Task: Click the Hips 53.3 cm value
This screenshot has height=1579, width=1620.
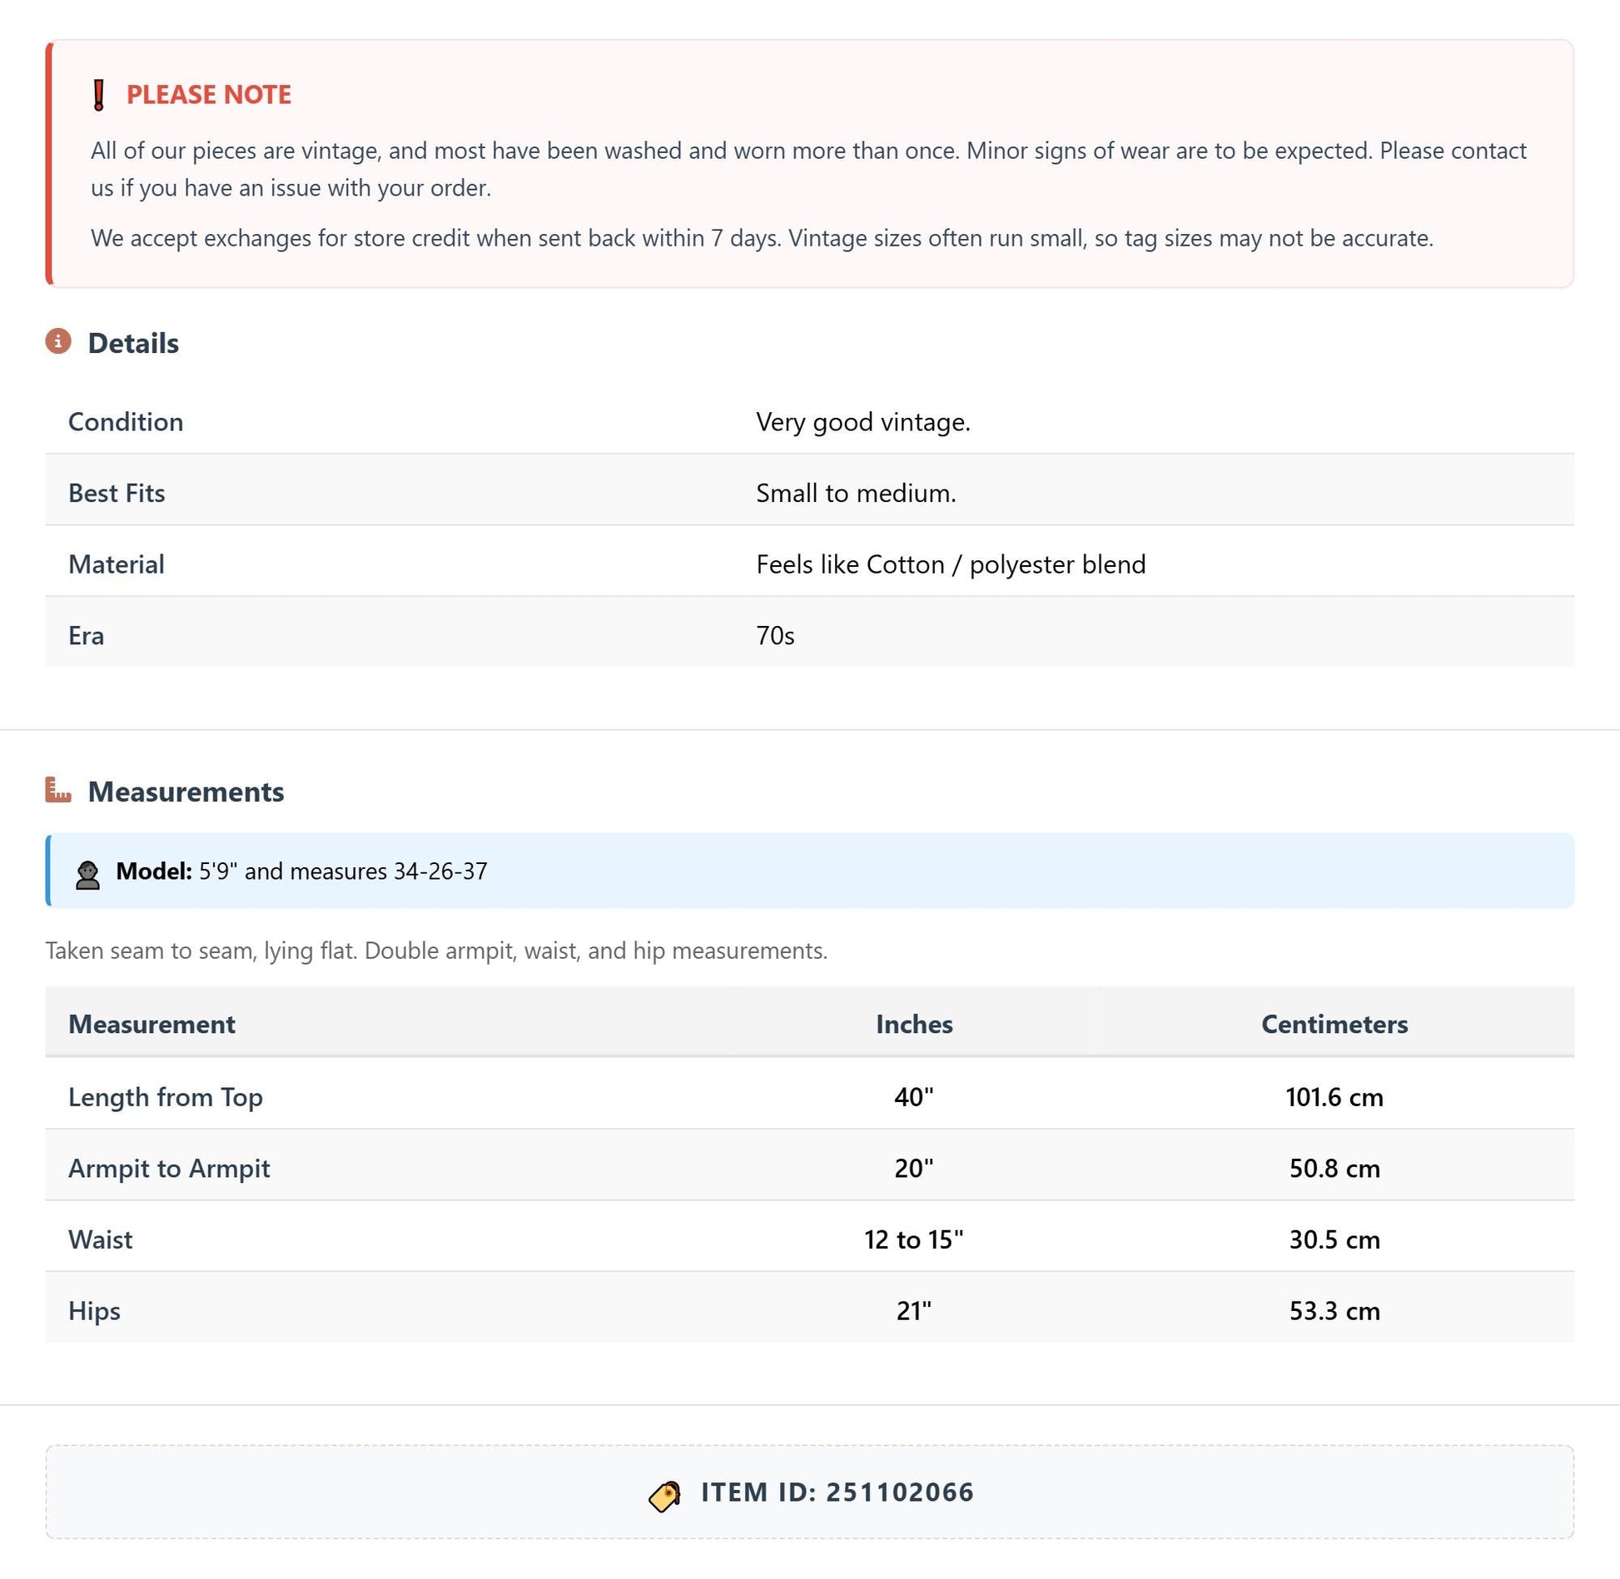Action: [x=1334, y=1311]
